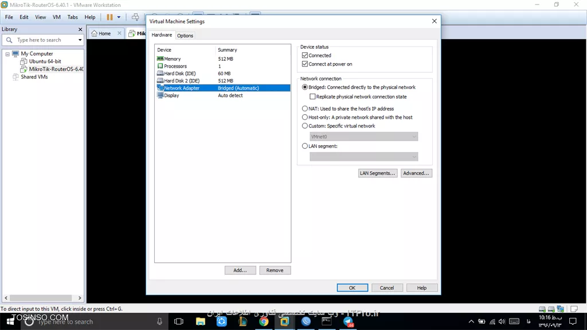Open the command prompt taskbar icon
This screenshot has height=330, width=587.
tap(327, 321)
